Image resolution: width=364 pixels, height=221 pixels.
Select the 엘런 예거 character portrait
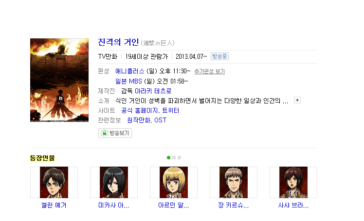(x=54, y=182)
